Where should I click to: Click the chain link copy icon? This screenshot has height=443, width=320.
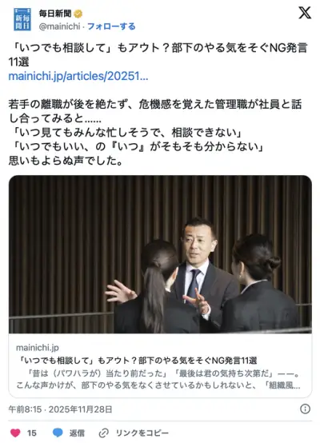(x=104, y=433)
